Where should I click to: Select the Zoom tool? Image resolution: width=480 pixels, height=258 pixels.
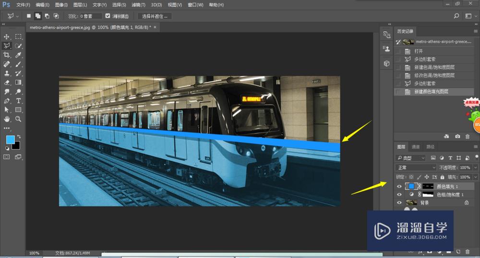(18, 119)
